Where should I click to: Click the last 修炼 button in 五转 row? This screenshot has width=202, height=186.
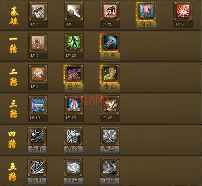tap(109, 180)
